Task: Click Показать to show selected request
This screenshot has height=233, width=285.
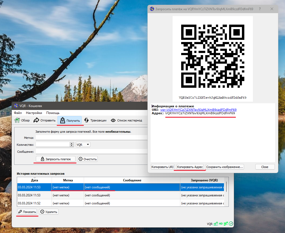Action: pyautogui.click(x=27, y=212)
